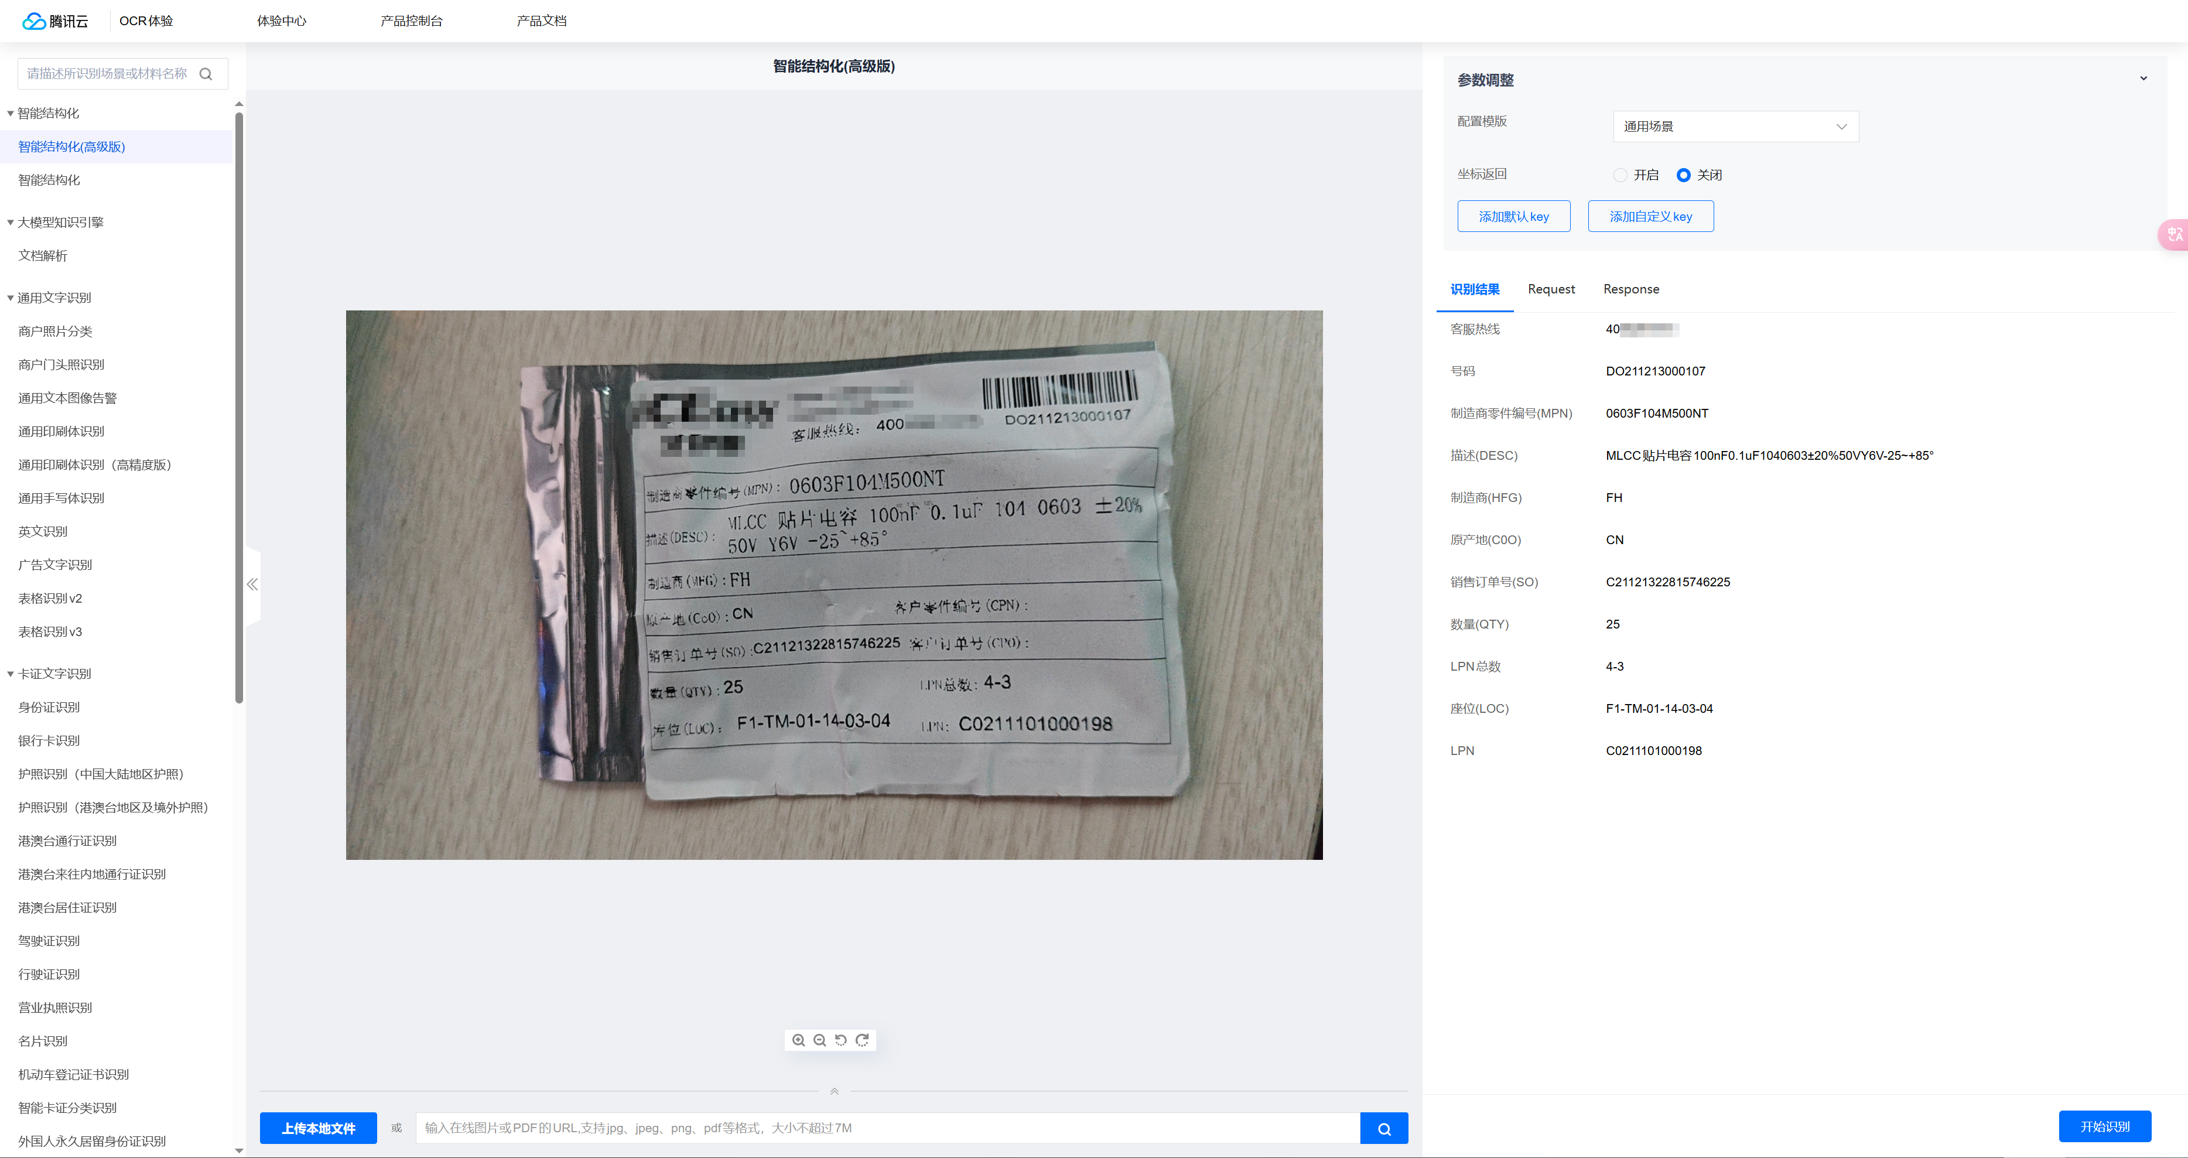Click the Tencent Cloud logo
This screenshot has width=2188, height=1158.
tap(55, 21)
